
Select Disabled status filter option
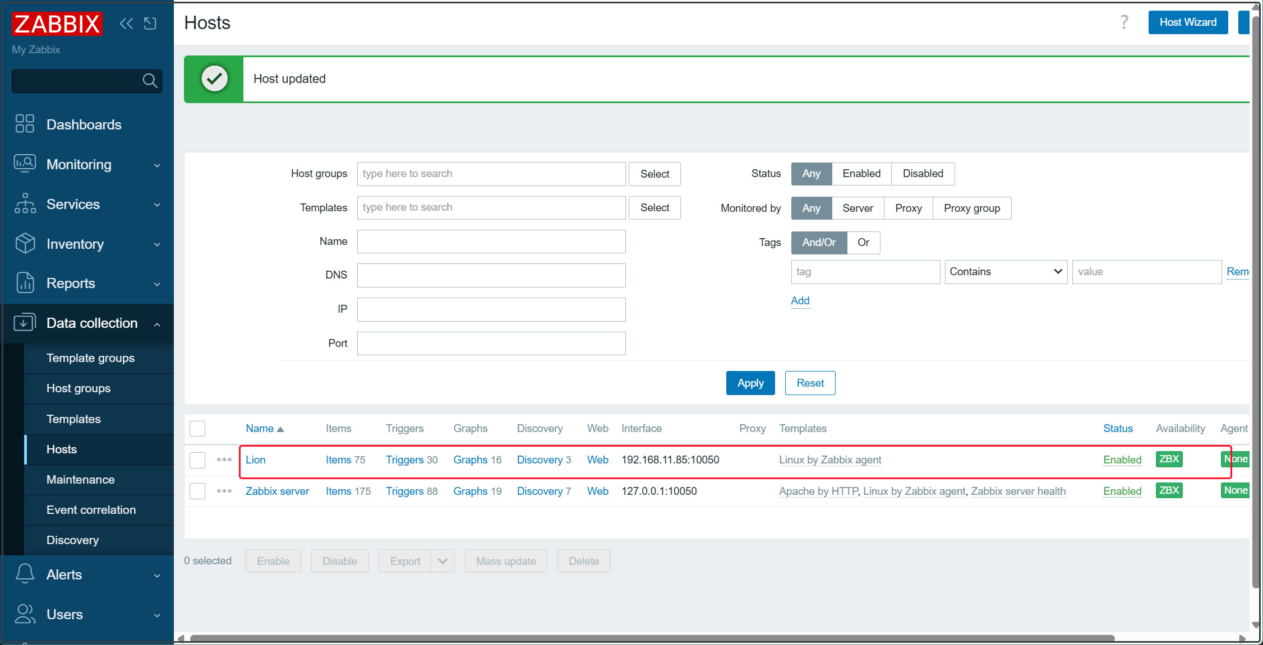(x=923, y=174)
